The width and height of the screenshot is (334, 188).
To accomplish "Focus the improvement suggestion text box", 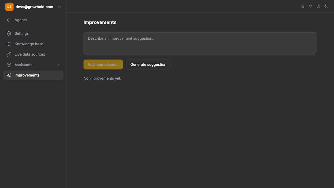I will (x=200, y=43).
